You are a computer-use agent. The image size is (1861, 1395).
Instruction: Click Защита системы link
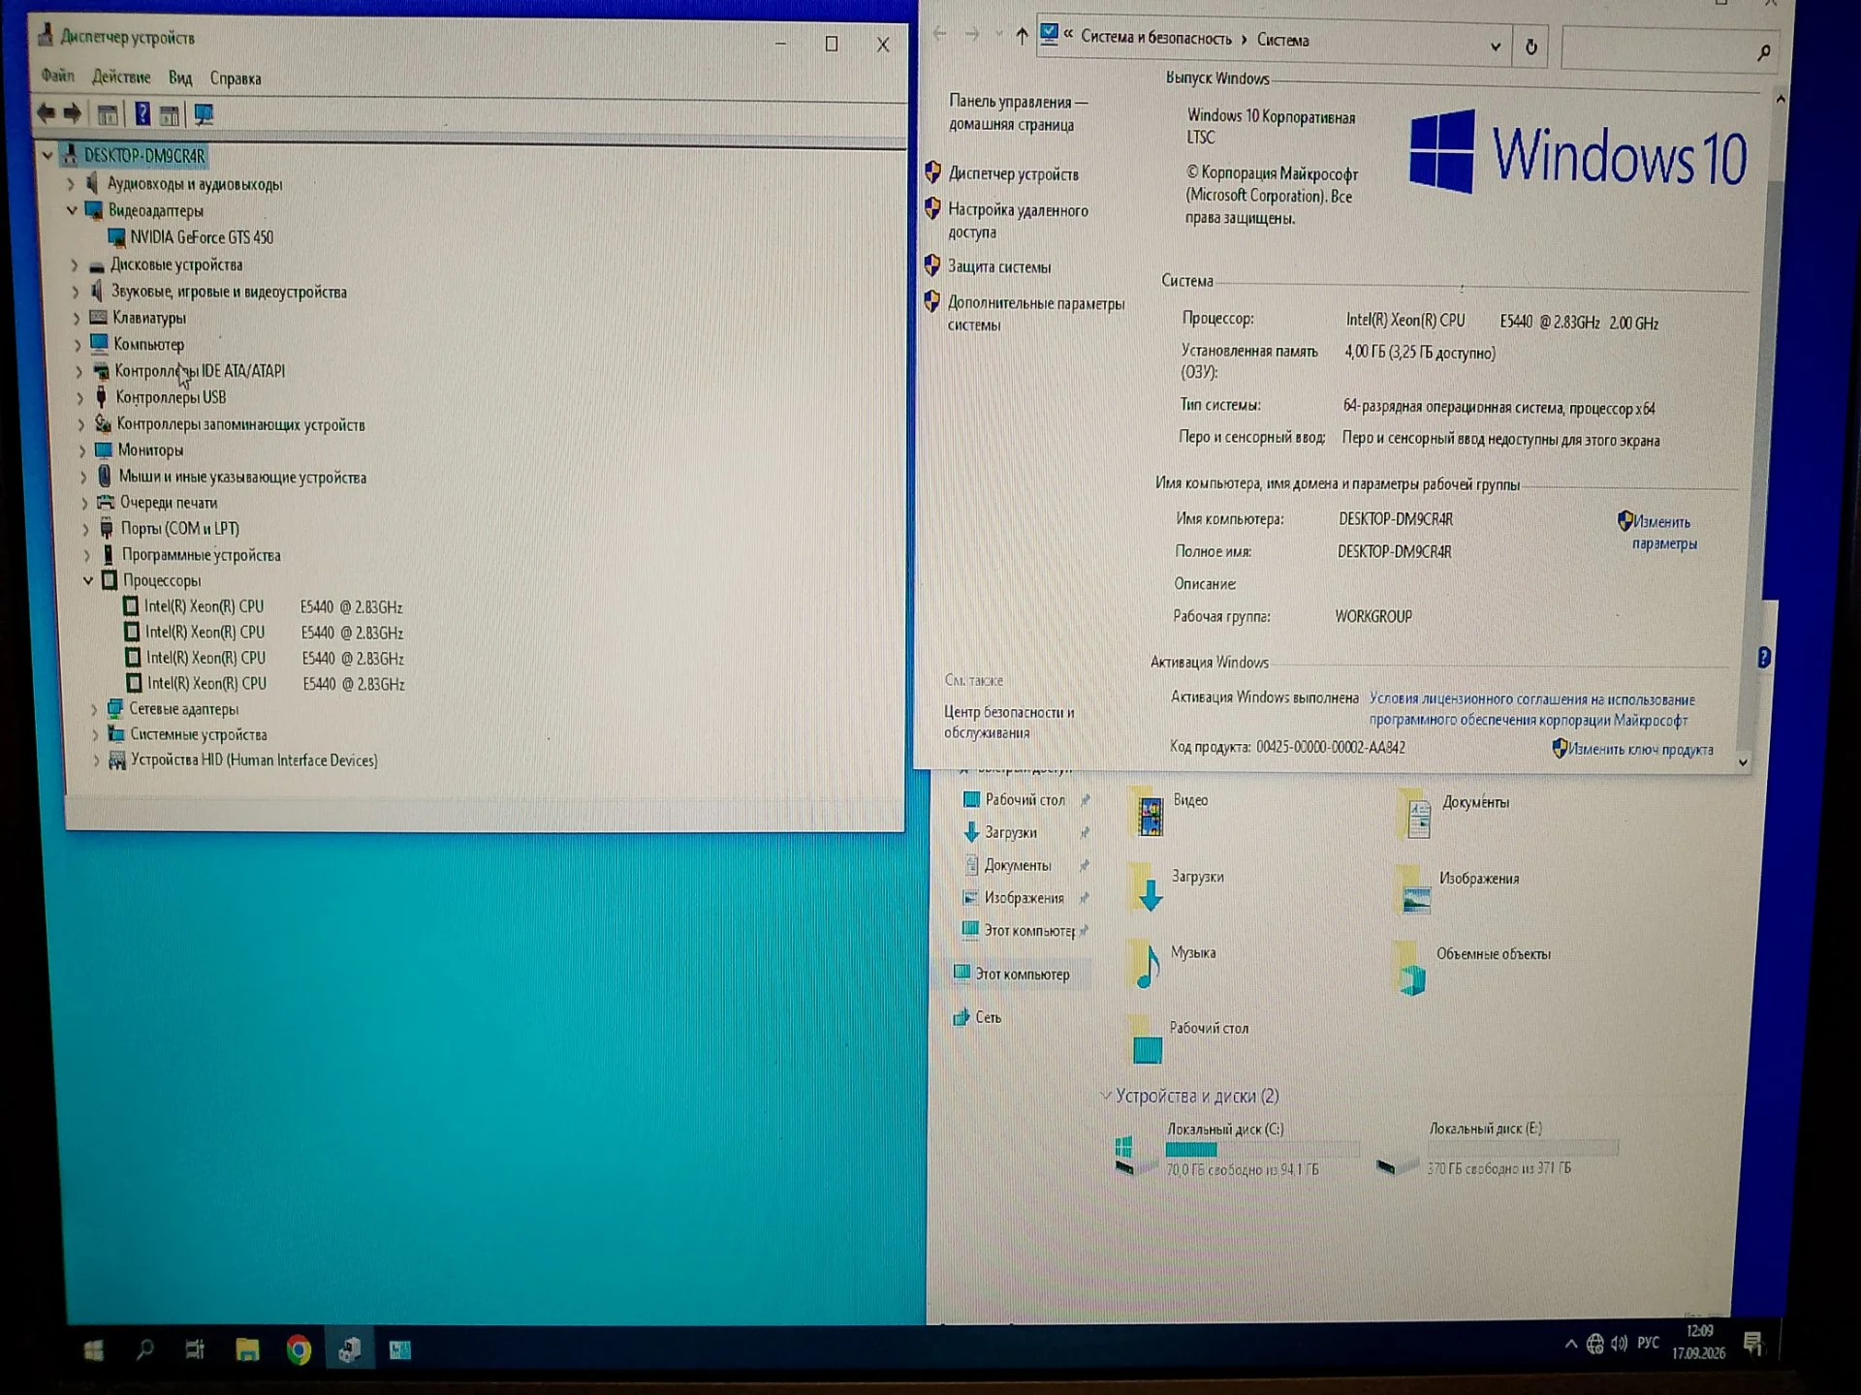[998, 266]
